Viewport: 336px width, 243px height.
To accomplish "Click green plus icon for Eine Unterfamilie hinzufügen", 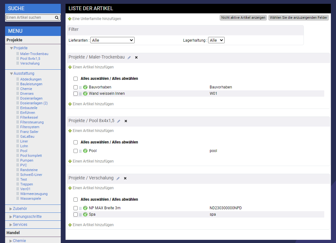I will pos(70,19).
